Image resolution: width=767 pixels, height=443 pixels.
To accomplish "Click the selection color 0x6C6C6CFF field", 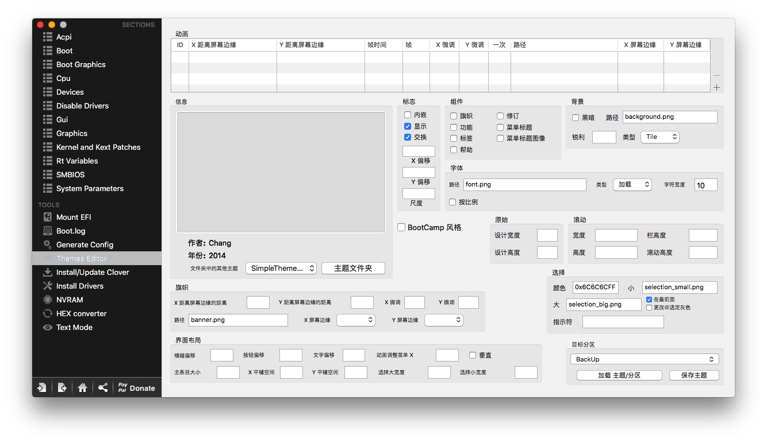I will point(596,287).
